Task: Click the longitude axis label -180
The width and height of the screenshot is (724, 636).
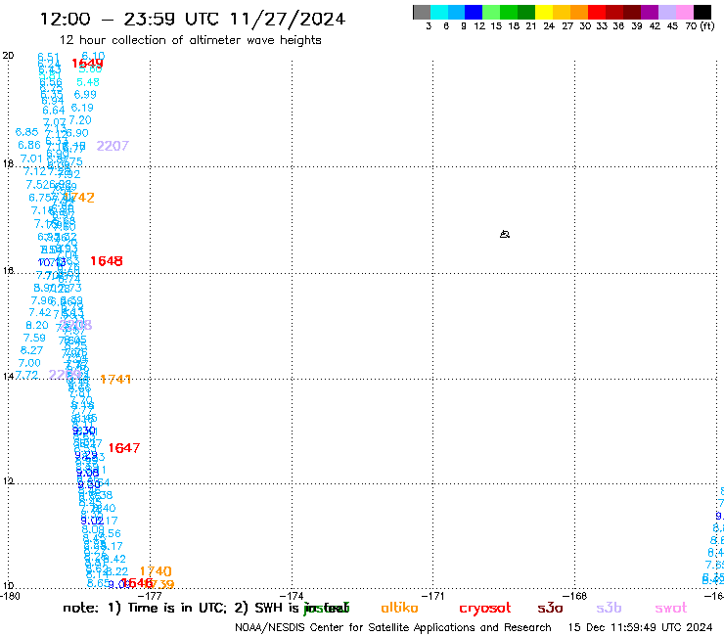Action: tap(10, 596)
